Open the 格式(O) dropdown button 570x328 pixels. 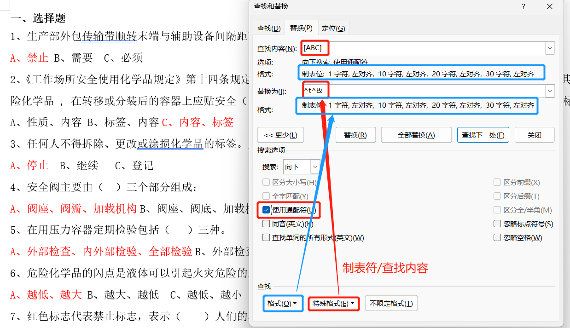tap(283, 303)
